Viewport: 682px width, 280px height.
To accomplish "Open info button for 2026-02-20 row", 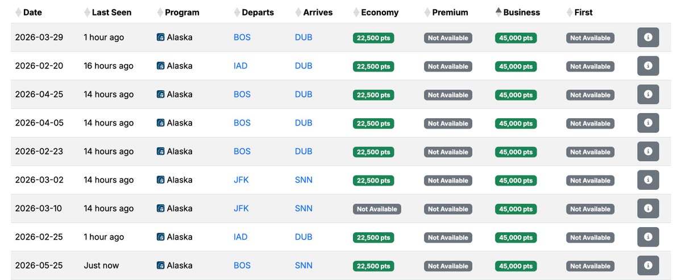I will [648, 66].
